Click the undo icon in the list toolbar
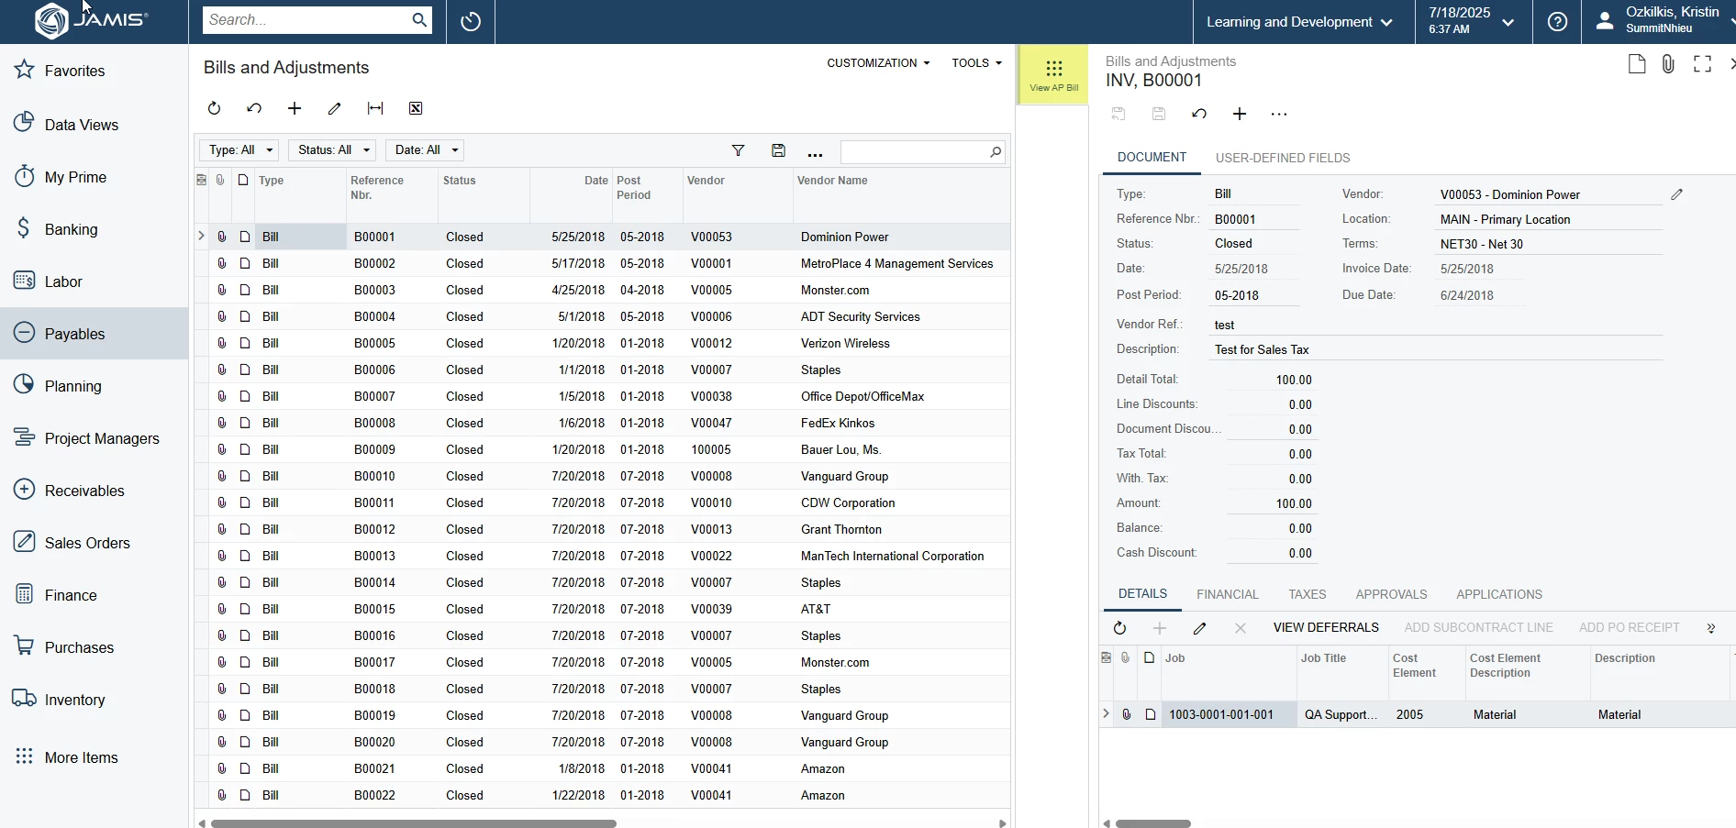Viewport: 1736px width, 828px height. click(254, 108)
